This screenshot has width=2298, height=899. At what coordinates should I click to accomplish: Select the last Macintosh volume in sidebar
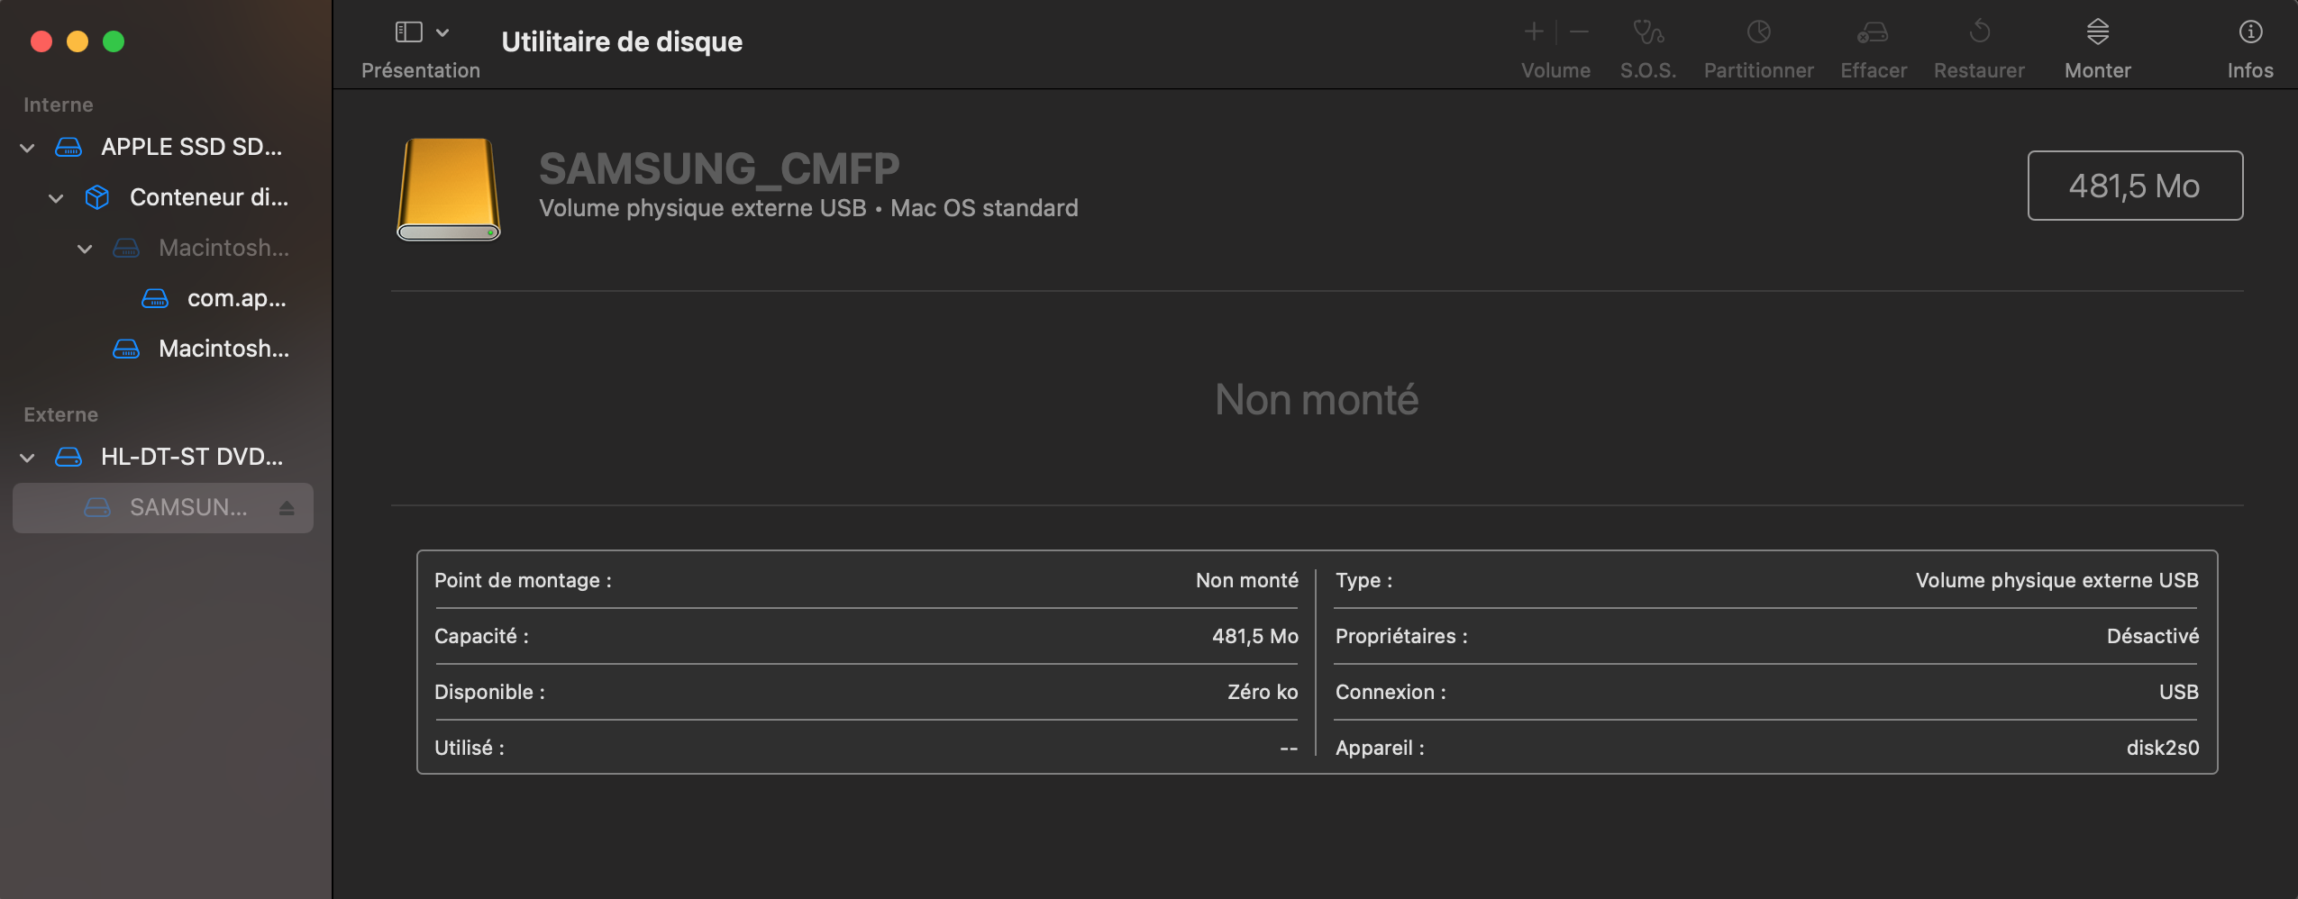click(223, 349)
